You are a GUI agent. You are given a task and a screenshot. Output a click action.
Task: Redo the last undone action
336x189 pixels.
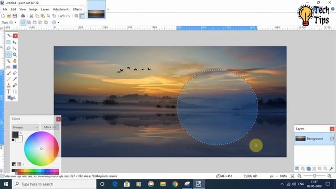(68, 16)
